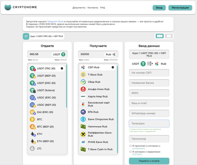Screen dimensions: 197x165
Task: Choose the Банк Открытие Rub icon
Action: coord(83,119)
